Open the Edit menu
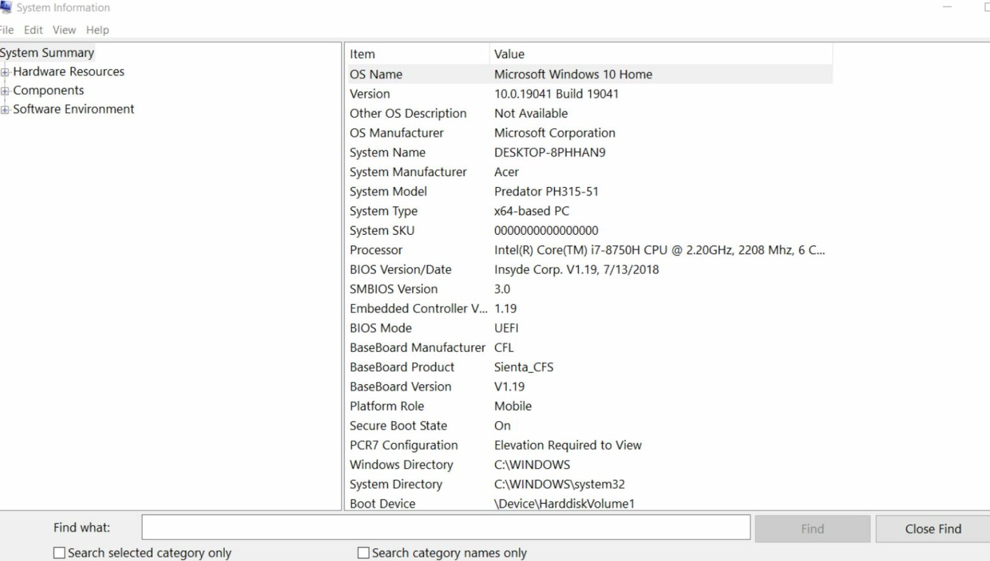 (x=33, y=30)
